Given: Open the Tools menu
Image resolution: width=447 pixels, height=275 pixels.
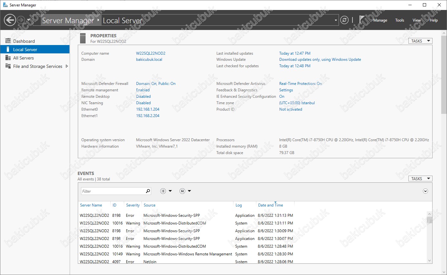Looking at the screenshot, I should tap(400, 20).
